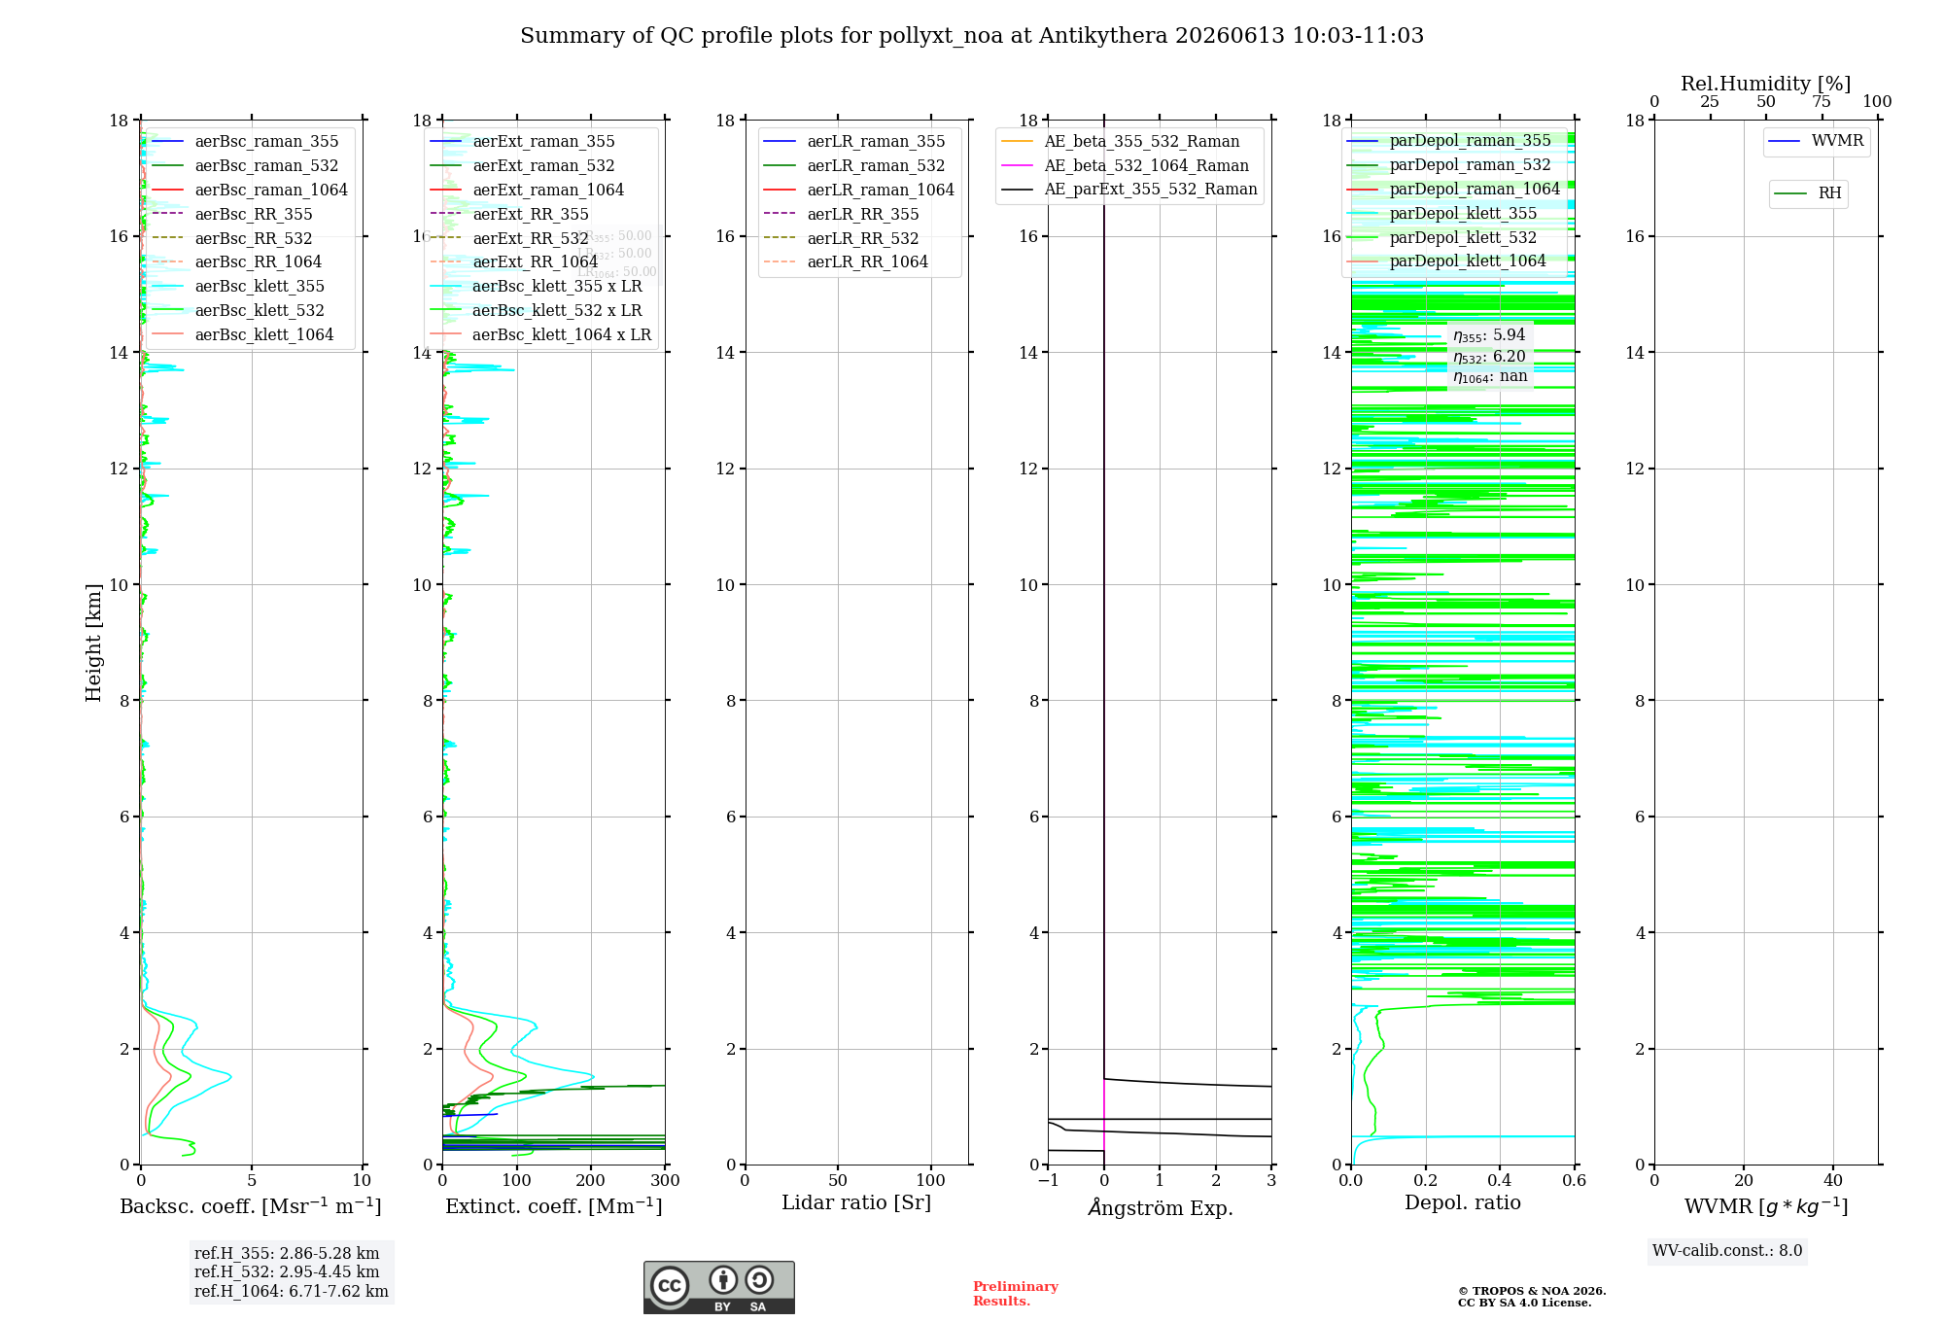
Task: Click the 'Backsc. coeff.' x-axis label
Action: point(251,1206)
